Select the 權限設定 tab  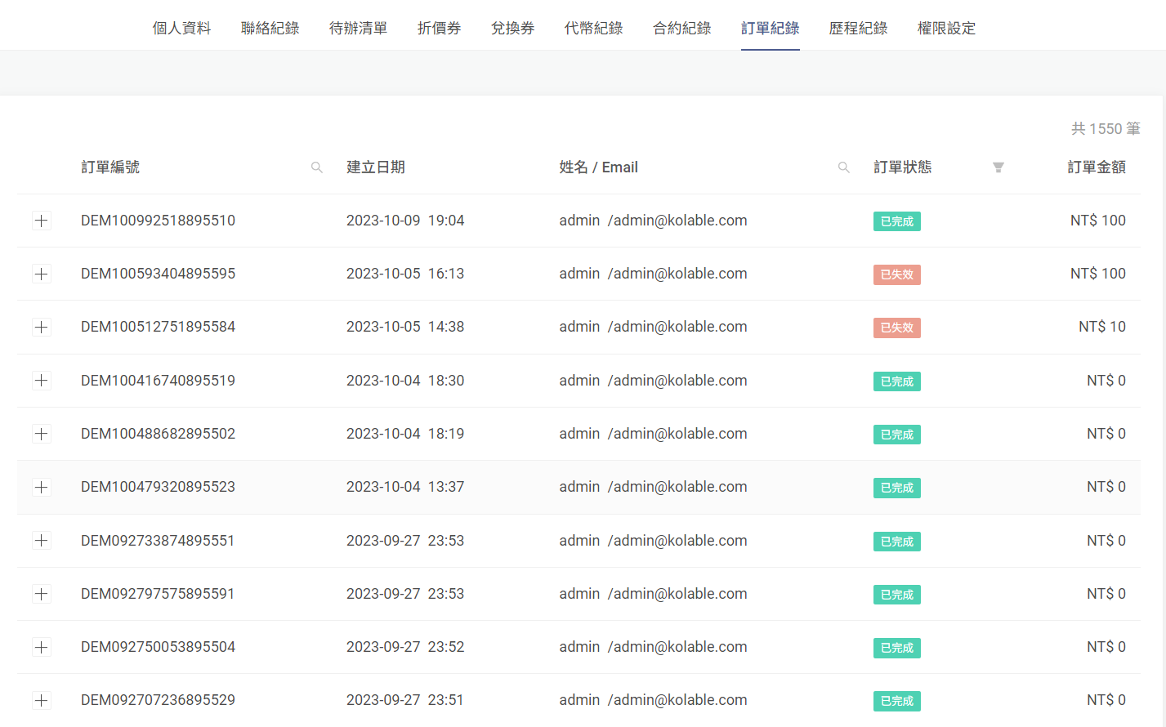tap(946, 29)
